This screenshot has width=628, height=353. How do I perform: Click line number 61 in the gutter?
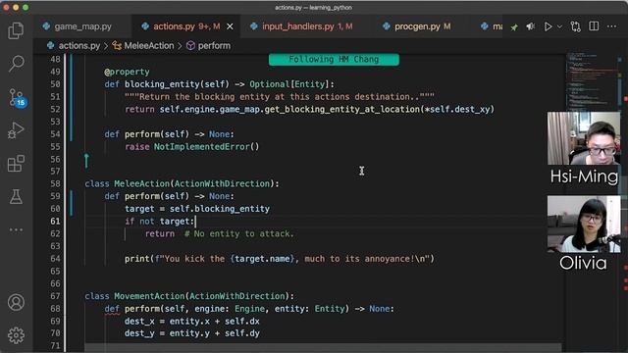pos(55,221)
